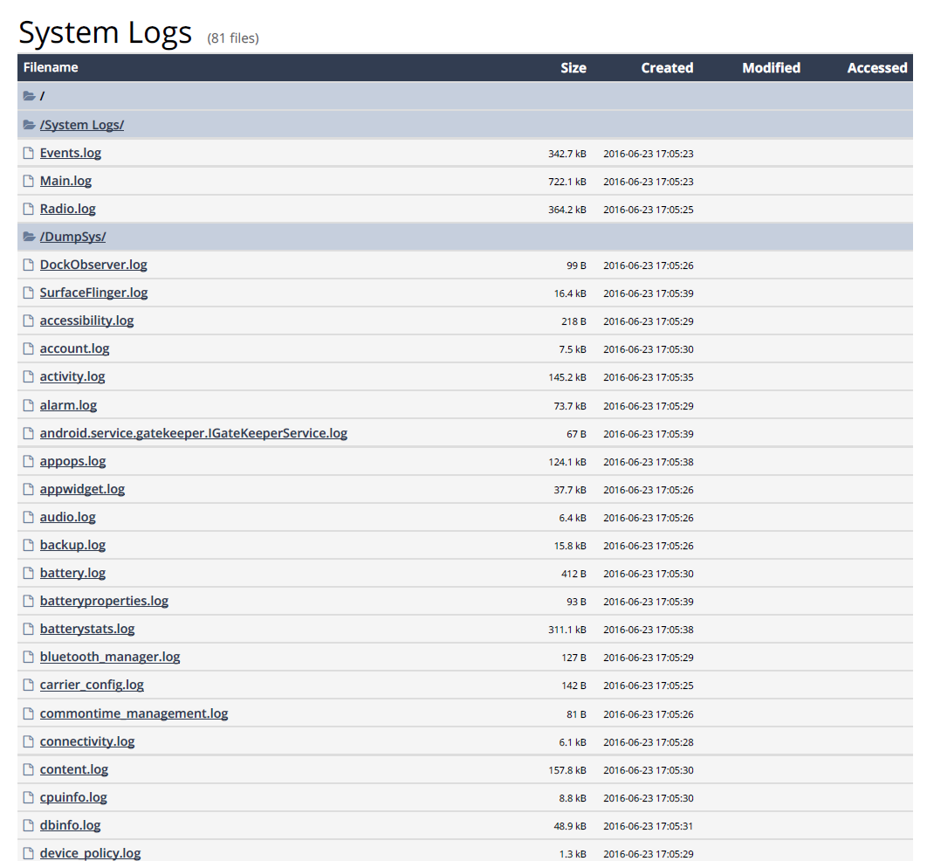
Task: Click the folder icon on the root / row
Action: point(27,96)
